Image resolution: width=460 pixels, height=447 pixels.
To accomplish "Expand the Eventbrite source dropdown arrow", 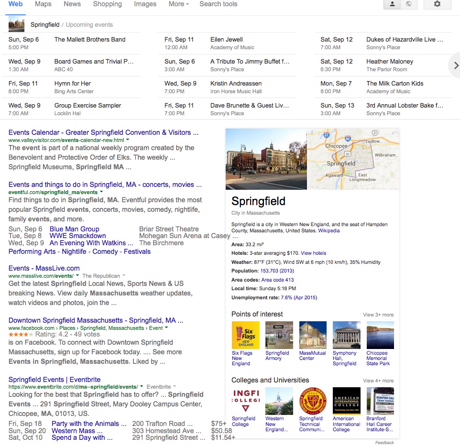I will 175,386.
